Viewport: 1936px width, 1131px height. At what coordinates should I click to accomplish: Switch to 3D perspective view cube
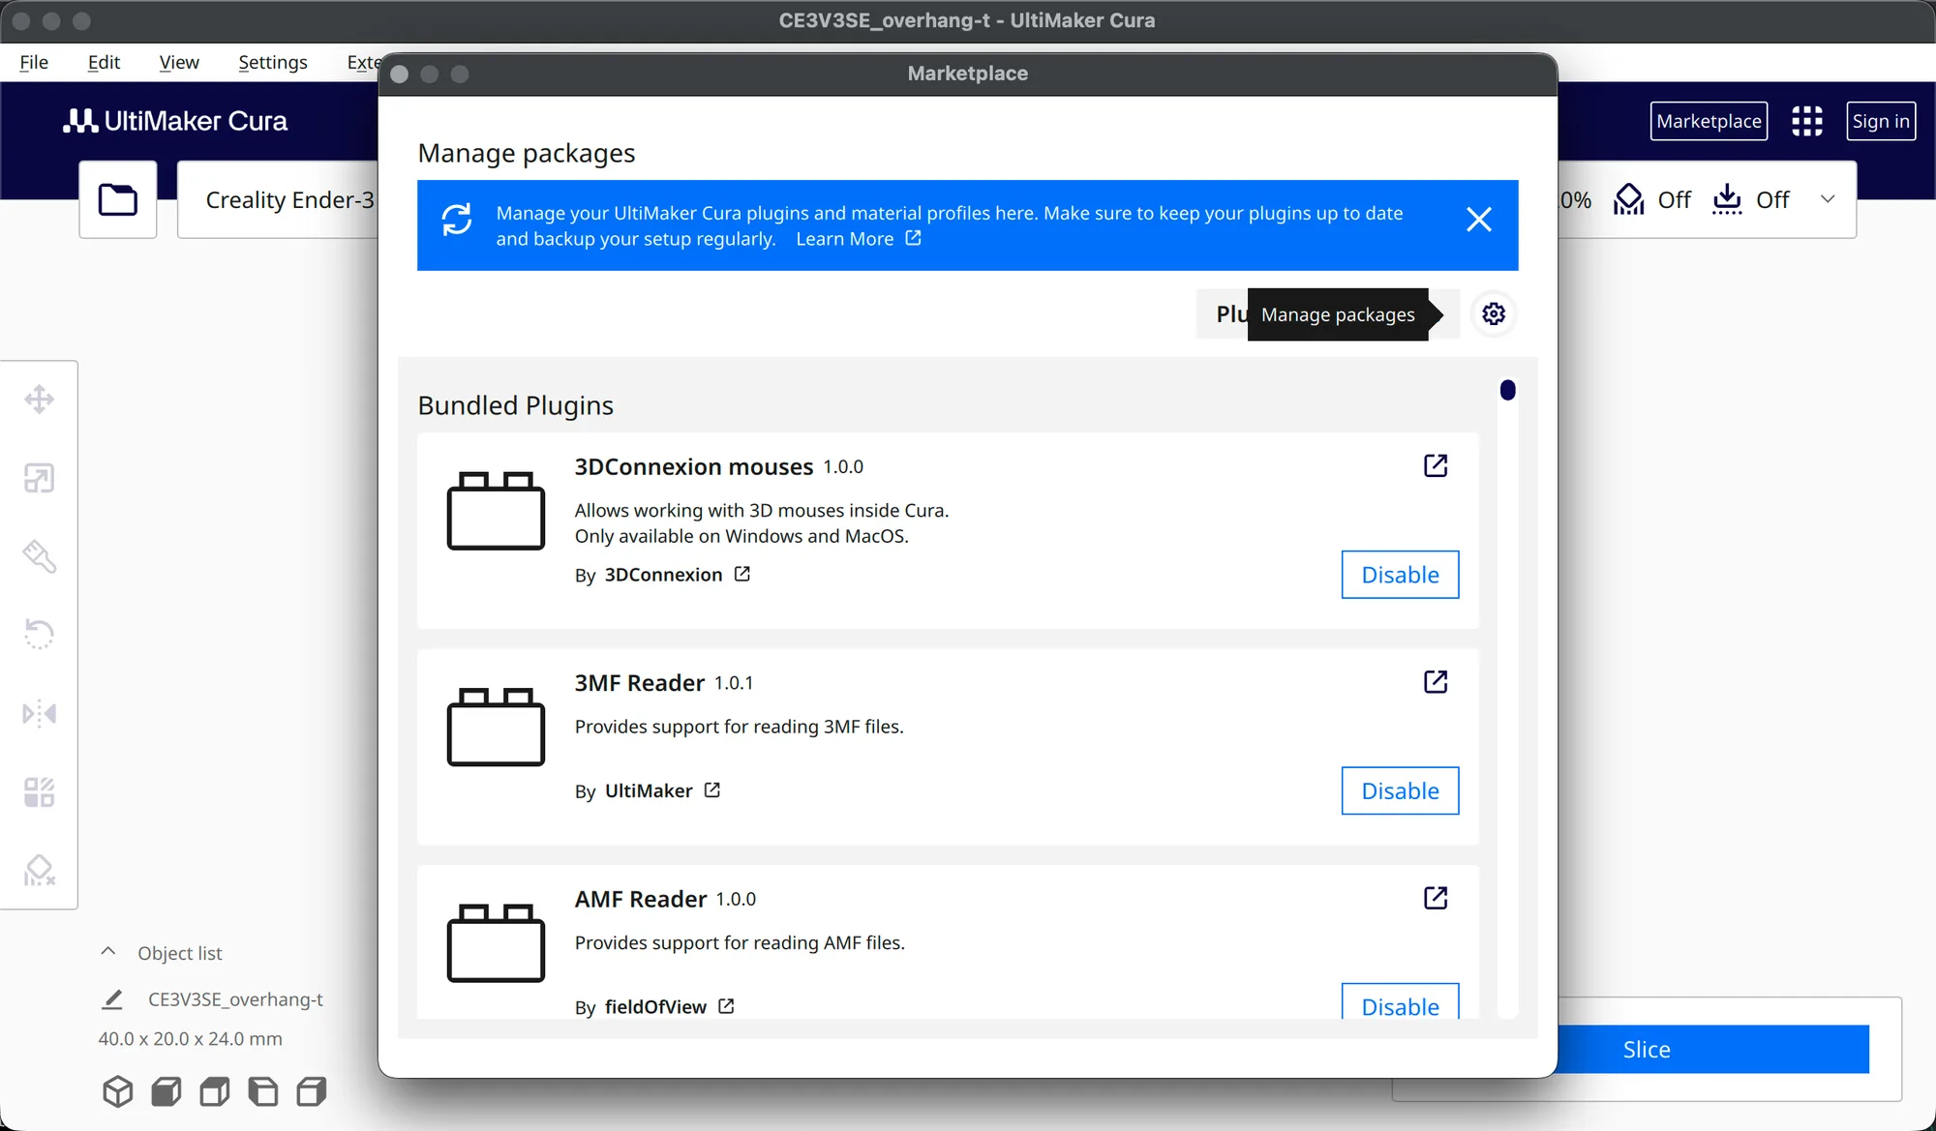click(x=118, y=1091)
